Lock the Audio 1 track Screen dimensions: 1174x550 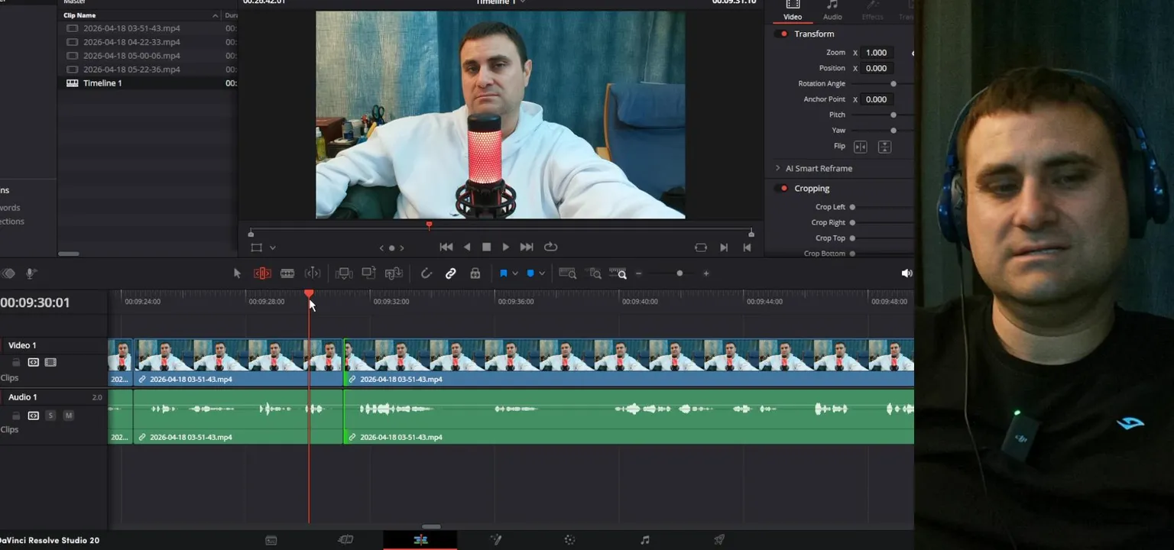[16, 416]
